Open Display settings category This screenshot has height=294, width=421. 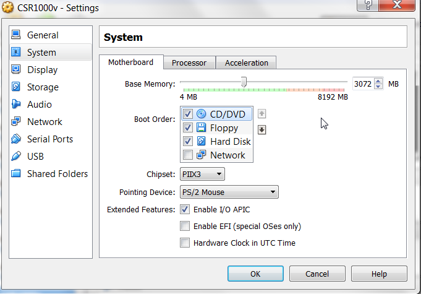[x=51, y=69]
